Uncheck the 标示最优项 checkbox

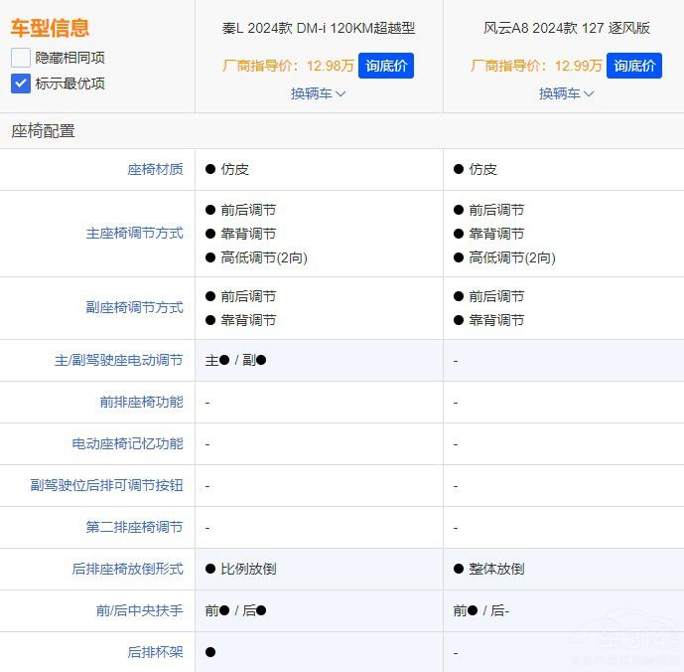tap(21, 84)
